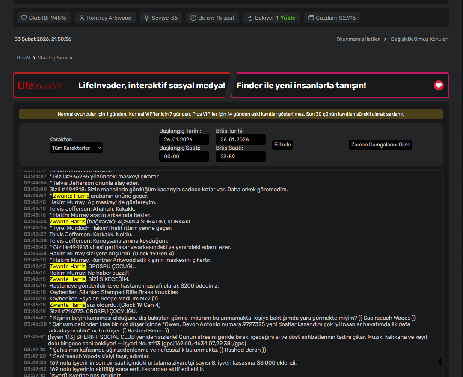This screenshot has width=463, height=377.
Task: Open Okunmamış İletiler link
Action: [358, 39]
